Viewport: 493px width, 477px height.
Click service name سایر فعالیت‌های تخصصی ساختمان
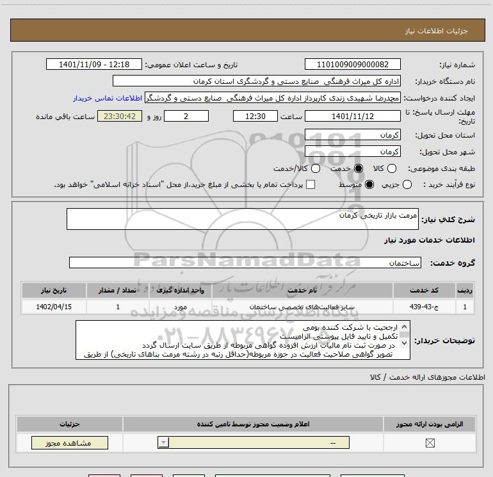tap(302, 307)
